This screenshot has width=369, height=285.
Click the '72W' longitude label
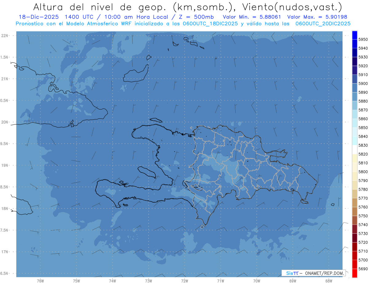click(184, 281)
